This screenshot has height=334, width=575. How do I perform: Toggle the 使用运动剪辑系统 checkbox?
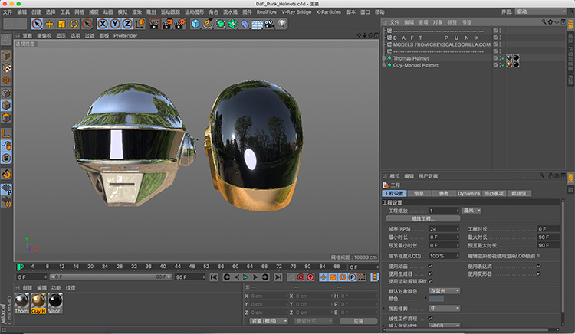coord(431,281)
